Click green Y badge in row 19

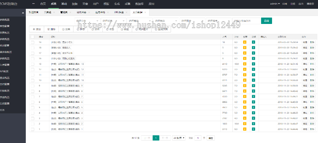(x=253, y=42)
